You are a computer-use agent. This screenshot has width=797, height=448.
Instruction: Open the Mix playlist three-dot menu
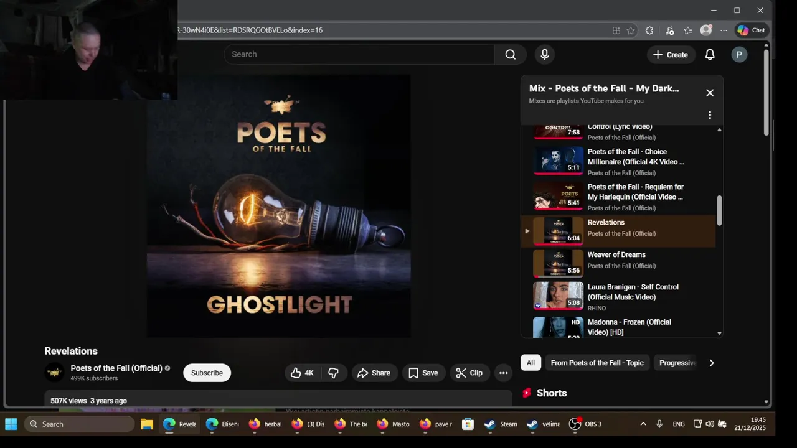(x=710, y=115)
